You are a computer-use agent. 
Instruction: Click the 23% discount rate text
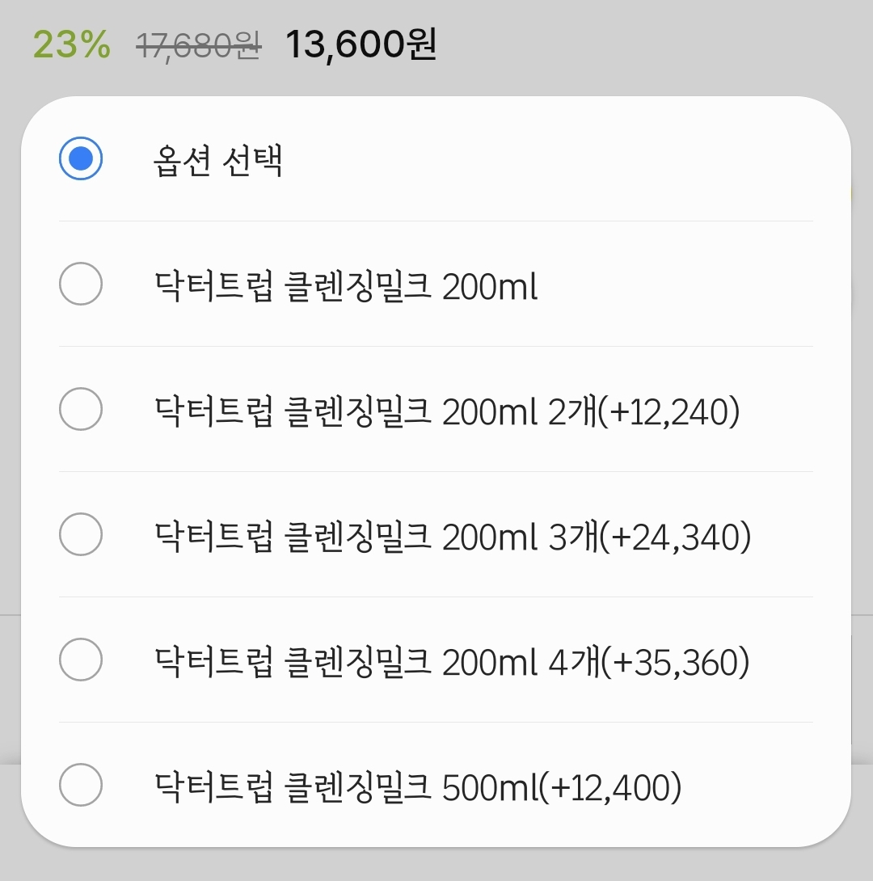(71, 44)
